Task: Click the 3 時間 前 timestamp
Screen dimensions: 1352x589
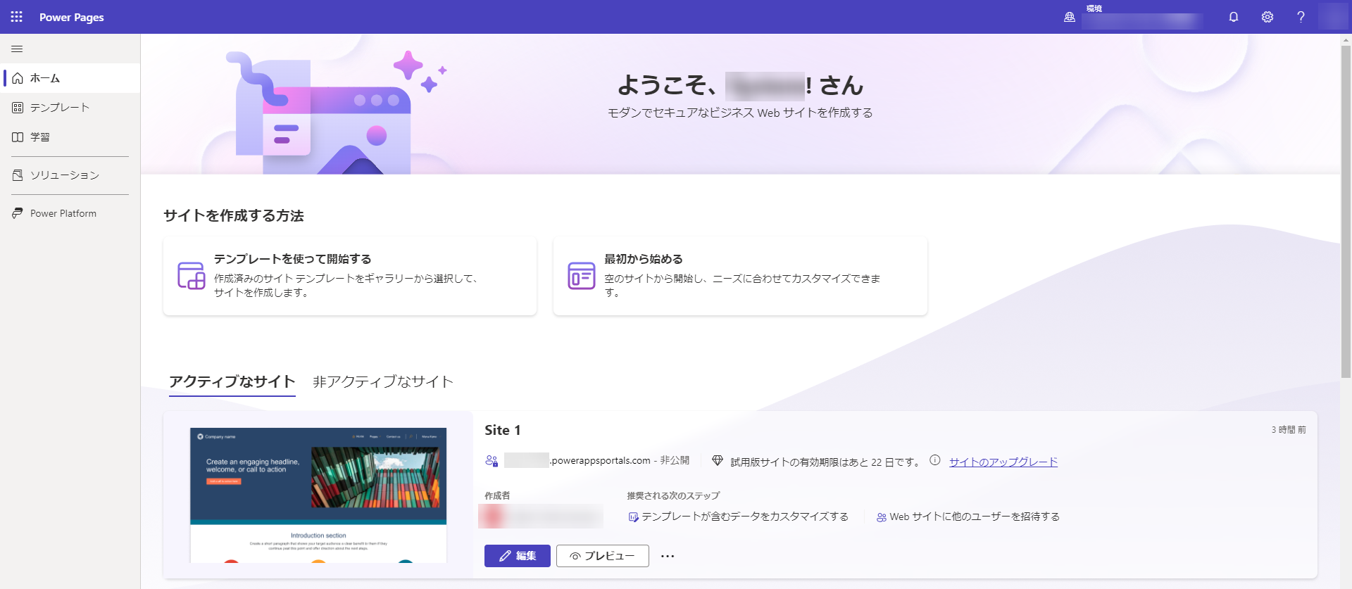Action: pyautogui.click(x=1289, y=430)
